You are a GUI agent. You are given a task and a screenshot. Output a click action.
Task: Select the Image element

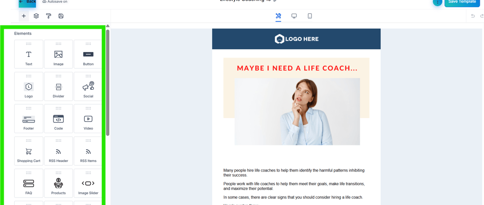tap(58, 54)
